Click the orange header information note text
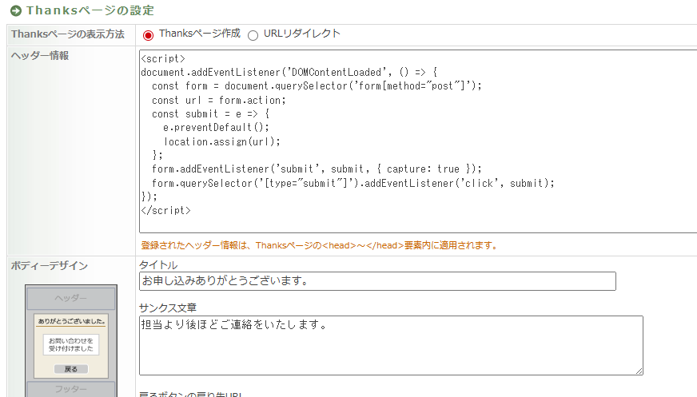 [x=318, y=245]
